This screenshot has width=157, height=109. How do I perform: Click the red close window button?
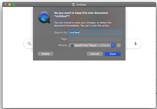click(x=5, y=5)
